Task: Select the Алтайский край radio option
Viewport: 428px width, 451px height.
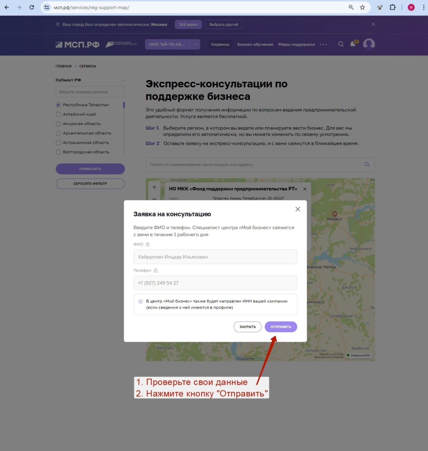Action: click(58, 114)
